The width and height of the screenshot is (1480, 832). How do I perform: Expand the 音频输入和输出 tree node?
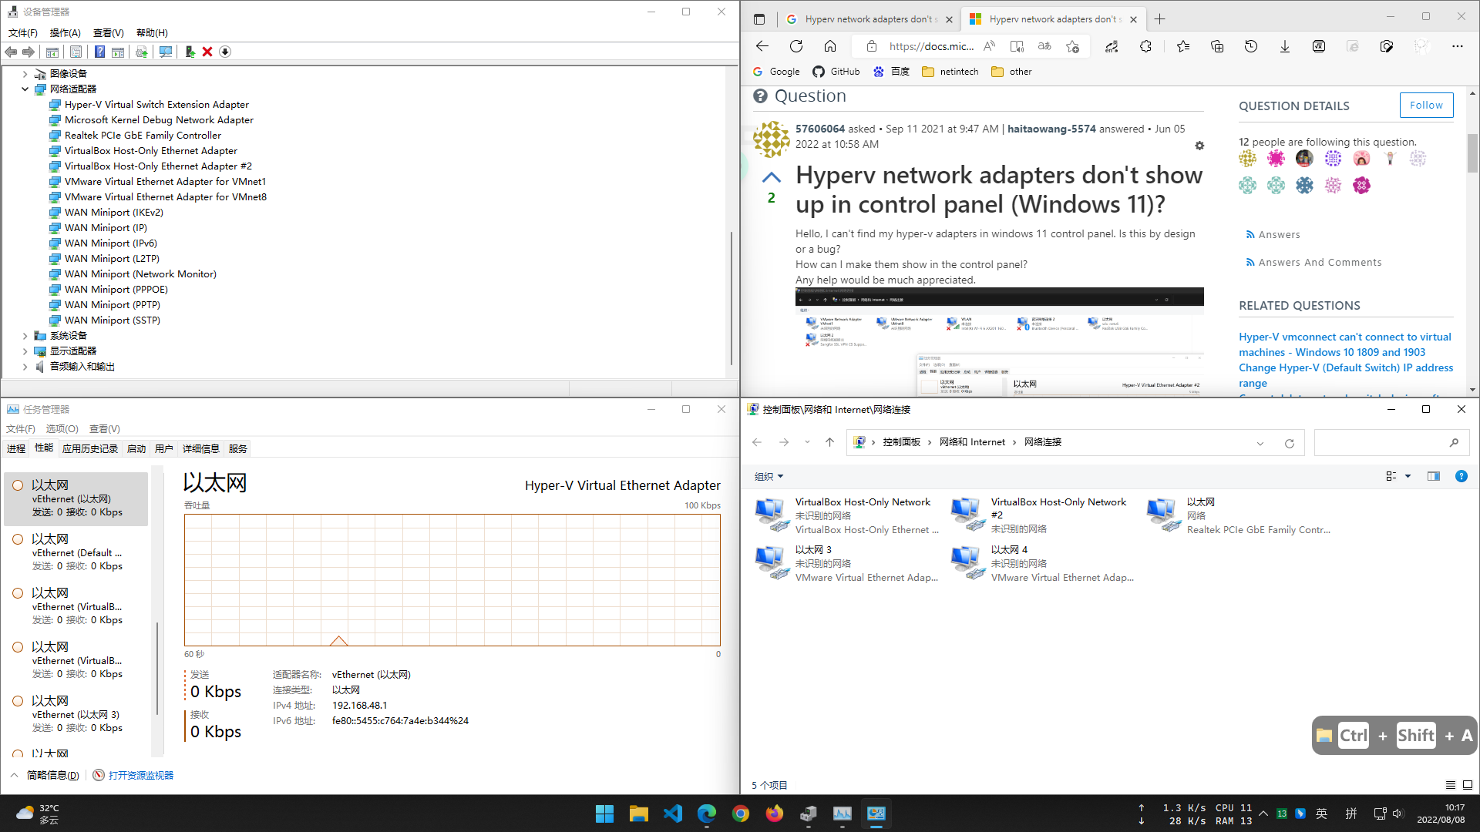[x=25, y=367]
